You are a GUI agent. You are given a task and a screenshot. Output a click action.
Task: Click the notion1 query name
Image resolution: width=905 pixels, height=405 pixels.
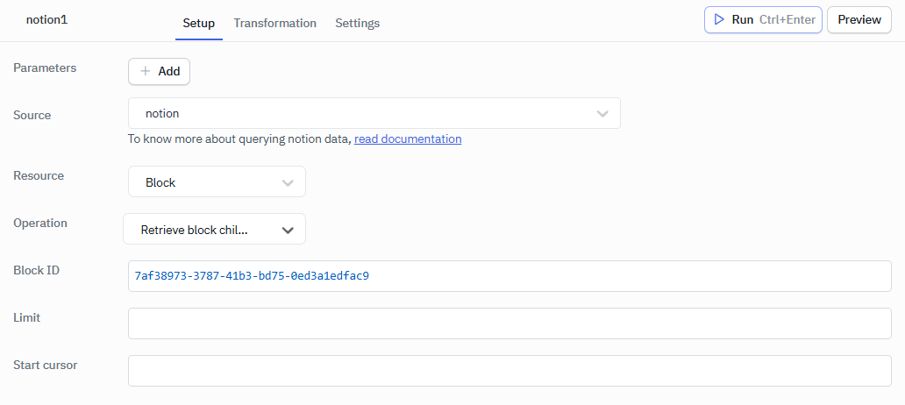click(x=46, y=18)
